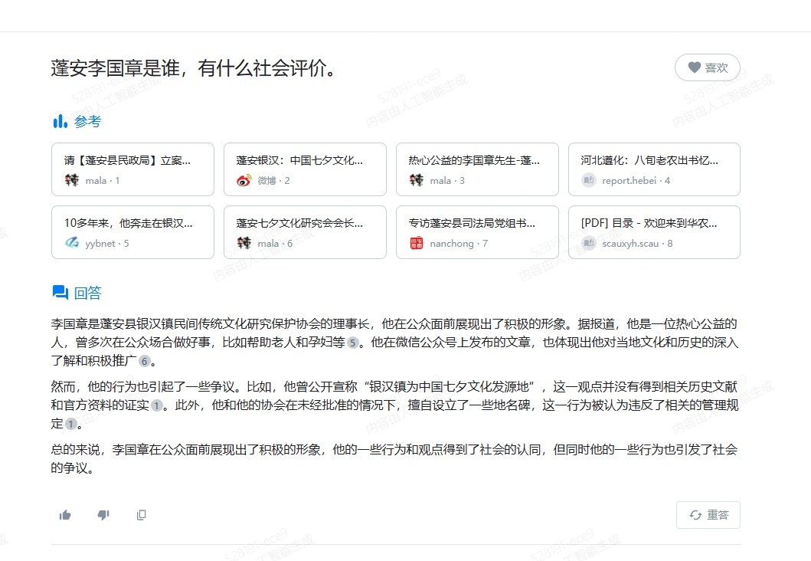Image resolution: width=811 pixels, height=561 pixels.
Task: Open the 微博 reference card number 2
Action: coord(305,169)
